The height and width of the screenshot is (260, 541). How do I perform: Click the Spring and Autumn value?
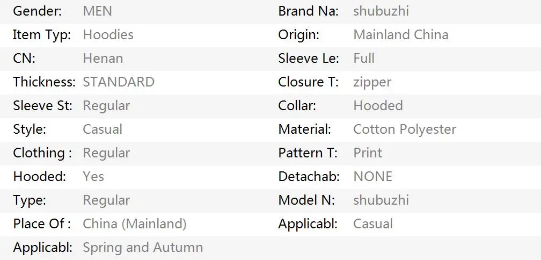click(x=143, y=248)
